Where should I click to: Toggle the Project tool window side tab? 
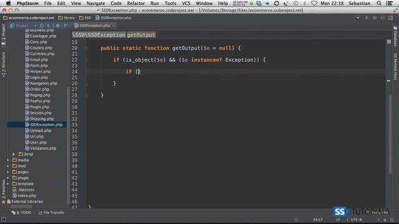coord(3,34)
